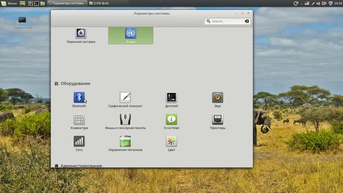The width and height of the screenshot is (343, 193).
Task: Open the panel clock
Action: [x=338, y=3]
